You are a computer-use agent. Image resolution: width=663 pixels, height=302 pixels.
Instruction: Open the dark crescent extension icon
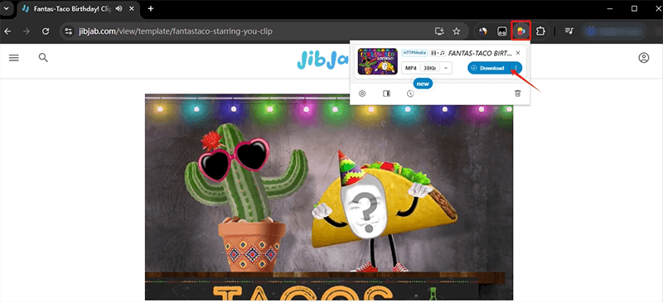483,31
